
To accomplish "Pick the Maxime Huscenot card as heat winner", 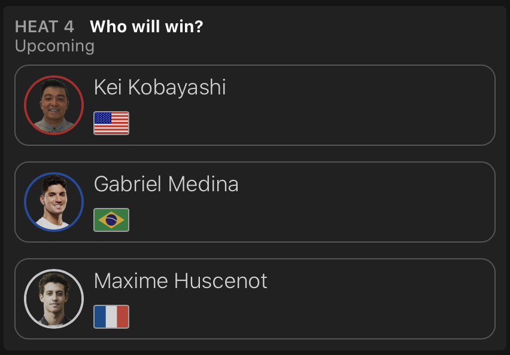I will pos(311,299).
